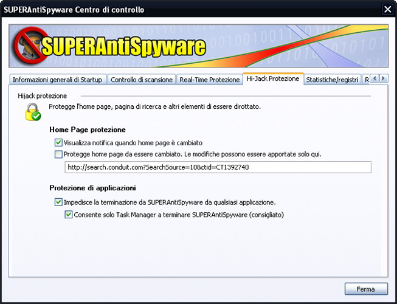Click the Hijack protezione group label
The image size is (397, 304).
[x=43, y=96]
